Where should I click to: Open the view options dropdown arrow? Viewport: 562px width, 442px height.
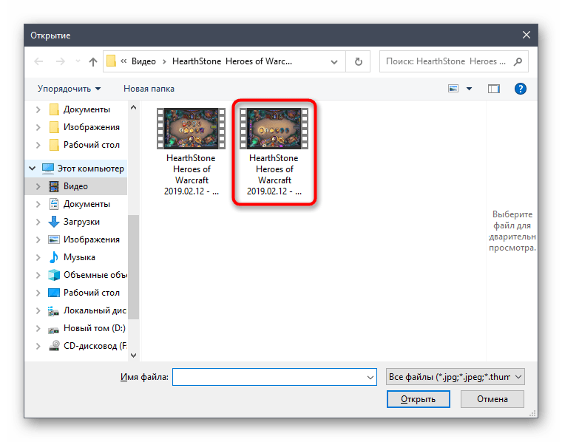coord(469,89)
